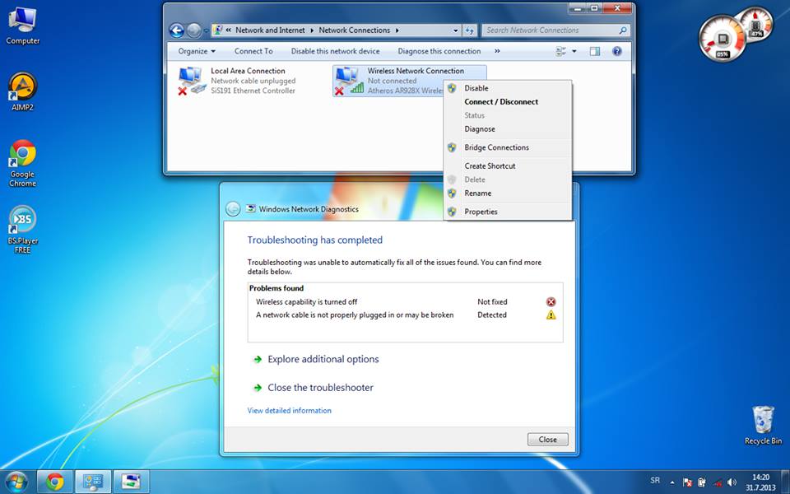This screenshot has width=790, height=494.
Task: Go back in Network Connections window
Action: pyautogui.click(x=176, y=30)
